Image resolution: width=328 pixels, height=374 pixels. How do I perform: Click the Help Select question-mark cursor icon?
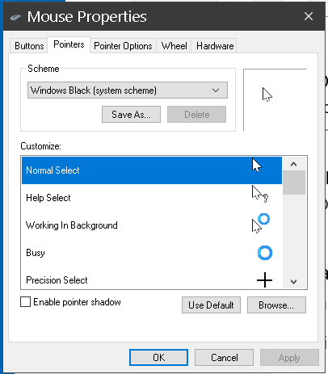[x=260, y=194]
